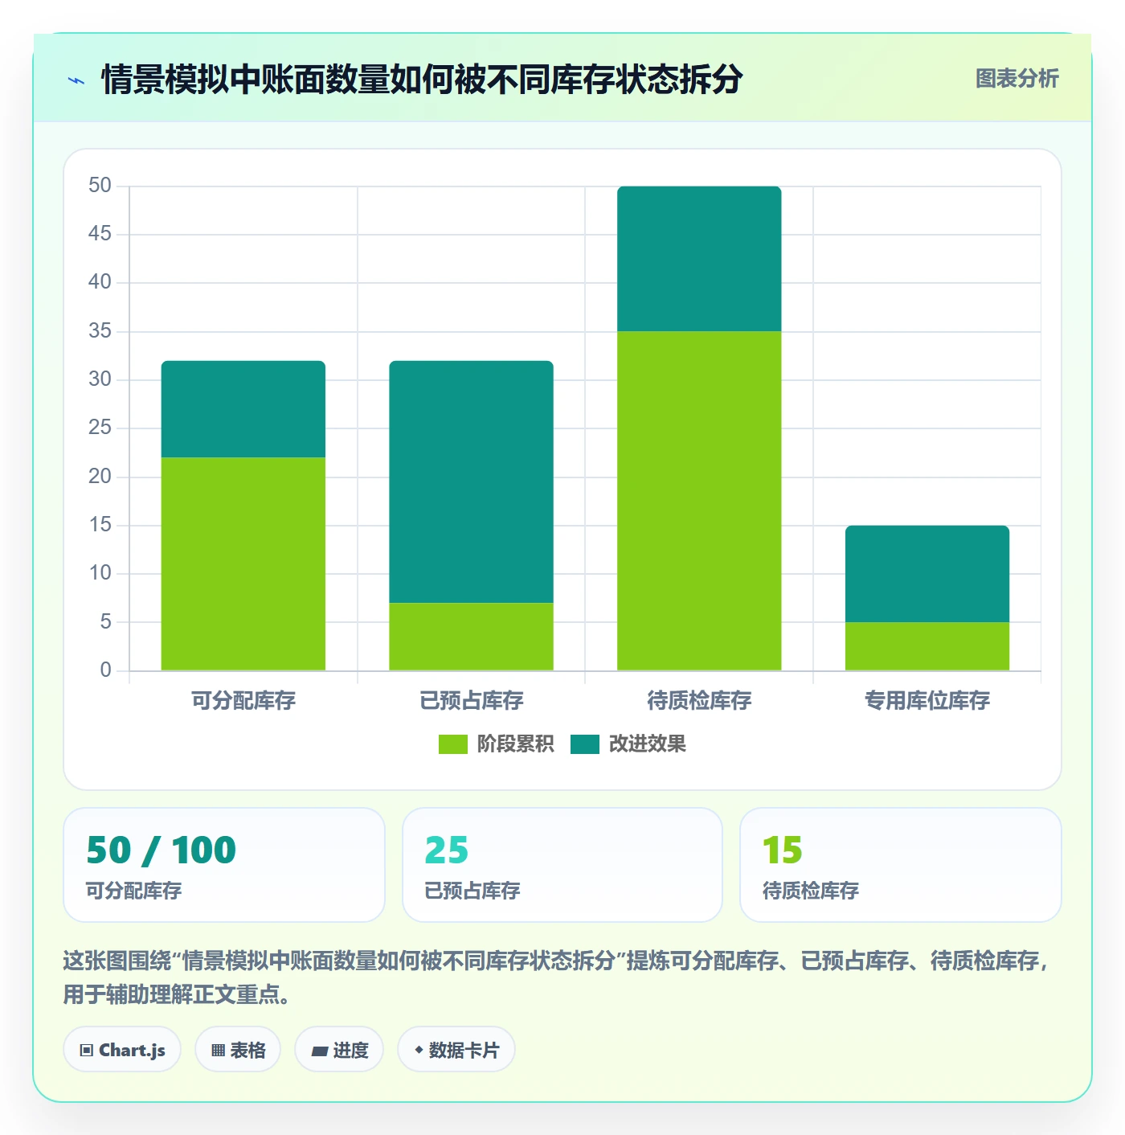This screenshot has height=1135, width=1125.
Task: Toggle the 阶段累积 legend swatch
Action: pos(452,744)
